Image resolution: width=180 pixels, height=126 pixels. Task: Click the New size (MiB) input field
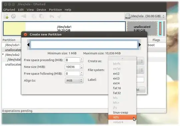click(72, 67)
